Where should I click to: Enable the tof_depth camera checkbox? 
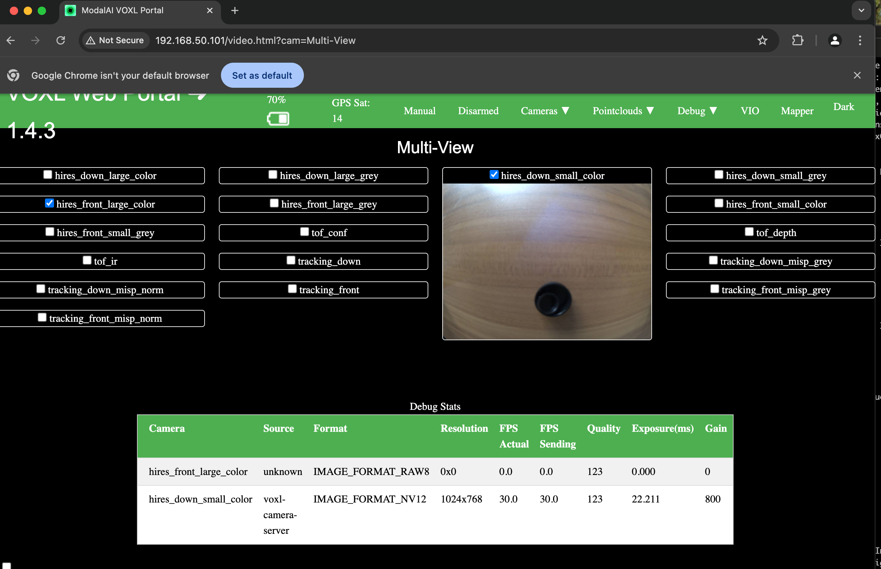pyautogui.click(x=749, y=232)
